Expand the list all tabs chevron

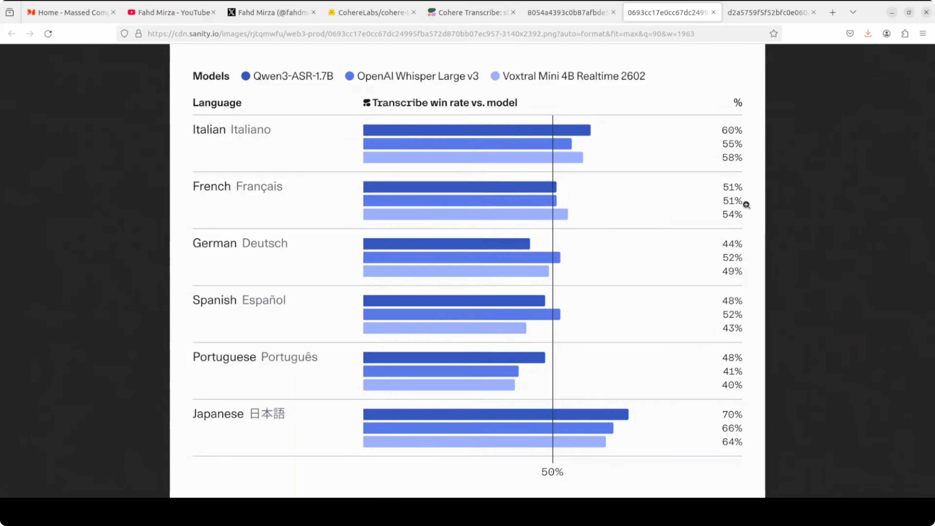click(853, 12)
